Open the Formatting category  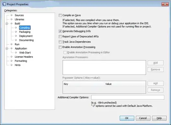point(21,61)
